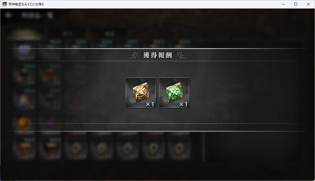Pick the last ring item in bottom row

pos(179,148)
